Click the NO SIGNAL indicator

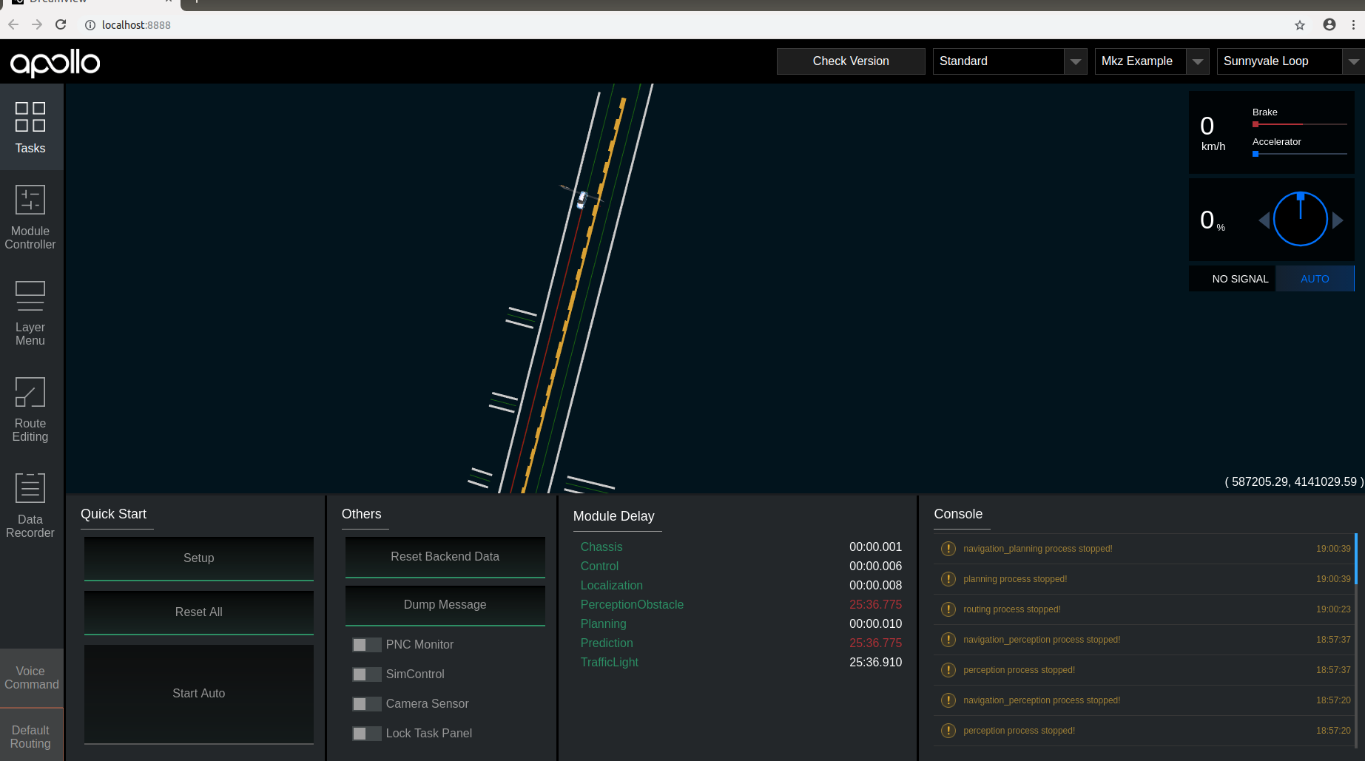[x=1233, y=279]
